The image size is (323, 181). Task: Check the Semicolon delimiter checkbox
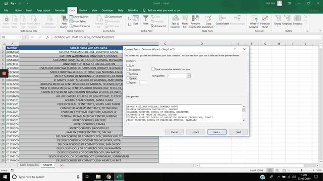(128, 69)
